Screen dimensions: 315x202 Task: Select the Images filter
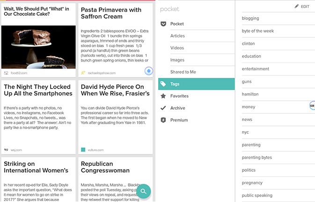click(177, 60)
